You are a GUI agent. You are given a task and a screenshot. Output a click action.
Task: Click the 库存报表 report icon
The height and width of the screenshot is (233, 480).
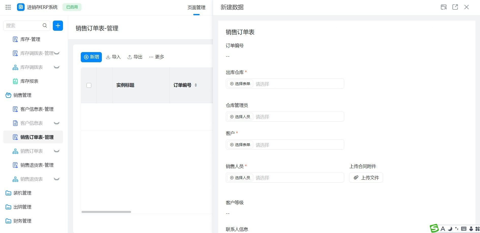(15, 81)
